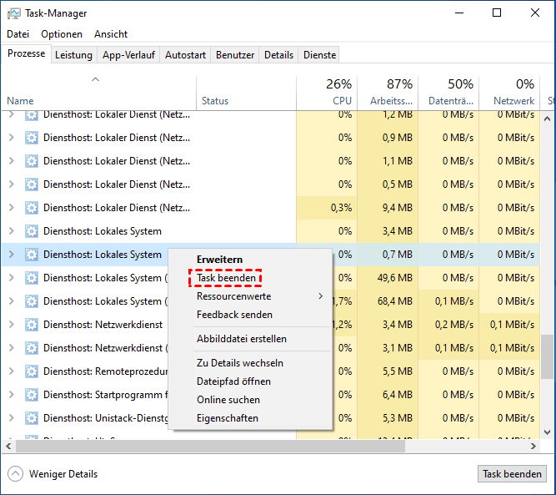Image resolution: width=556 pixels, height=495 pixels.
Task: Expand the first Diensthost: Netzwerkdienst row
Action: [11, 325]
